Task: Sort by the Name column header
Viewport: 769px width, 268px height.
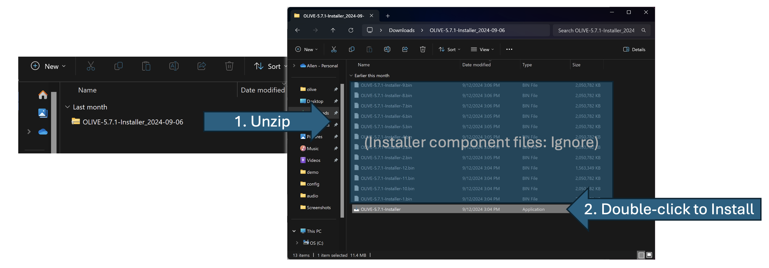Action: tap(364, 65)
